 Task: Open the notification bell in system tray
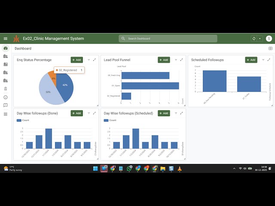[x=270, y=169]
